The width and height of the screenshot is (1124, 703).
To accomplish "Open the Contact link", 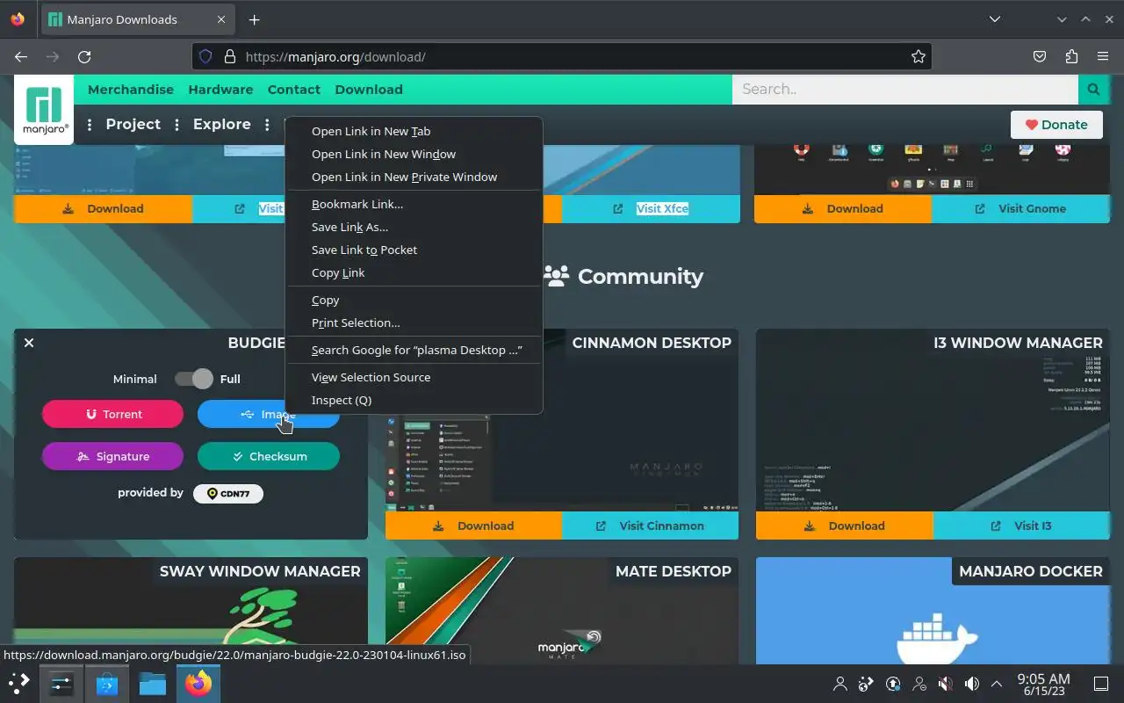I will [x=294, y=90].
